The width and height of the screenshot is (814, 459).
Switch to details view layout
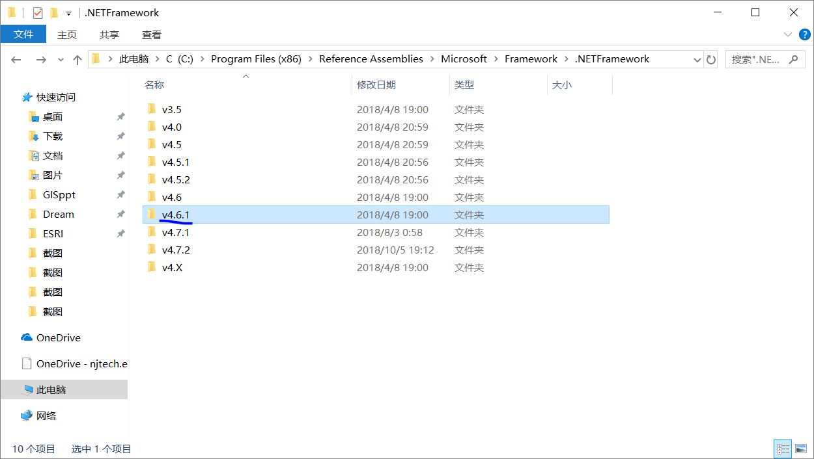tap(783, 449)
